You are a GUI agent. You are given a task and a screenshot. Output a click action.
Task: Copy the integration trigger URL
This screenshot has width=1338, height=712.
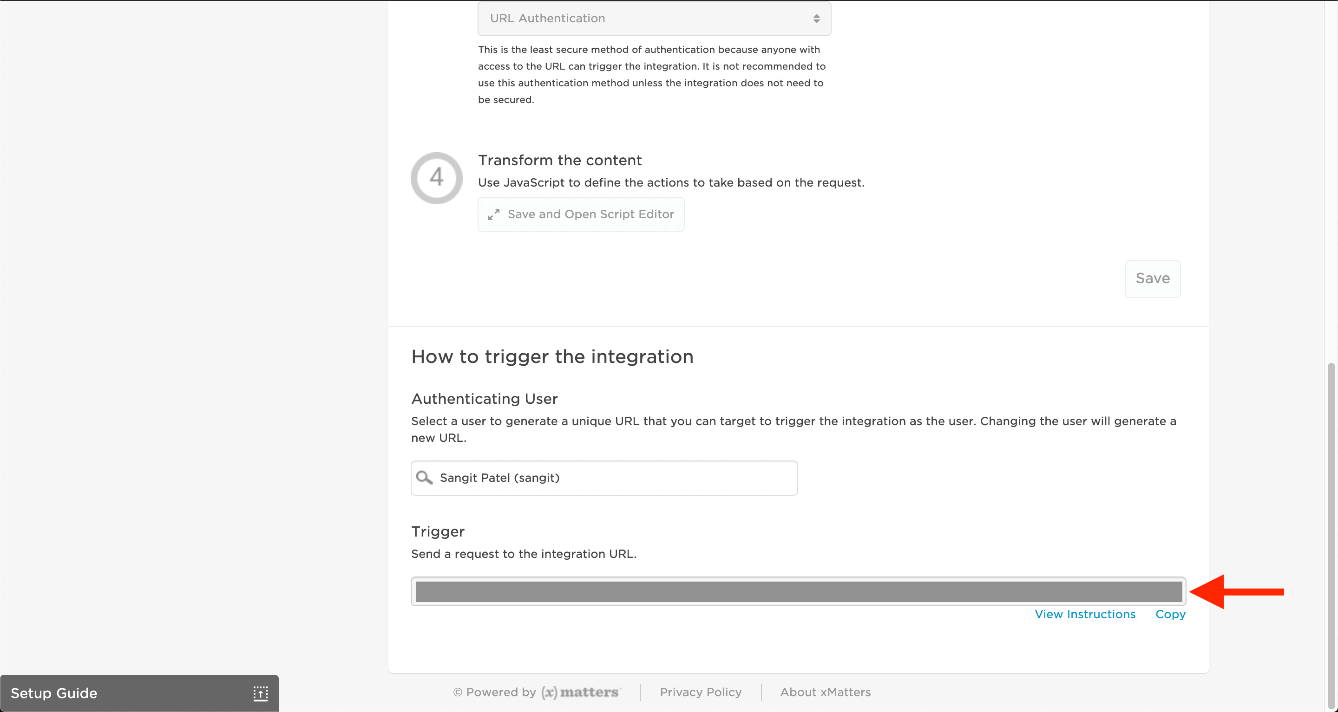(x=1170, y=615)
